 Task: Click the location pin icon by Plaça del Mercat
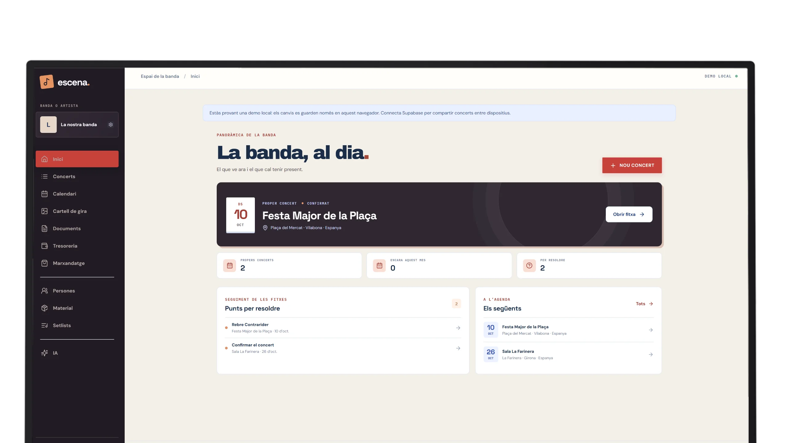(x=265, y=228)
